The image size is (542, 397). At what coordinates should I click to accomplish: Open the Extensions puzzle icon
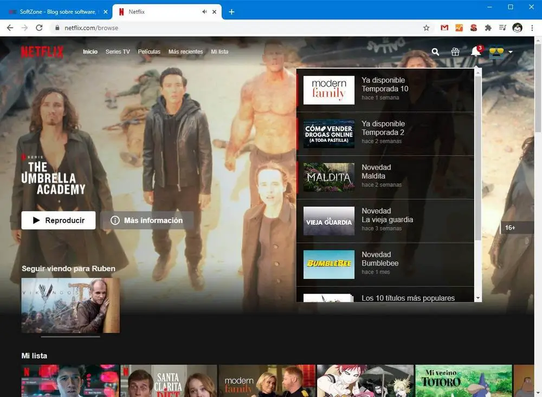488,28
